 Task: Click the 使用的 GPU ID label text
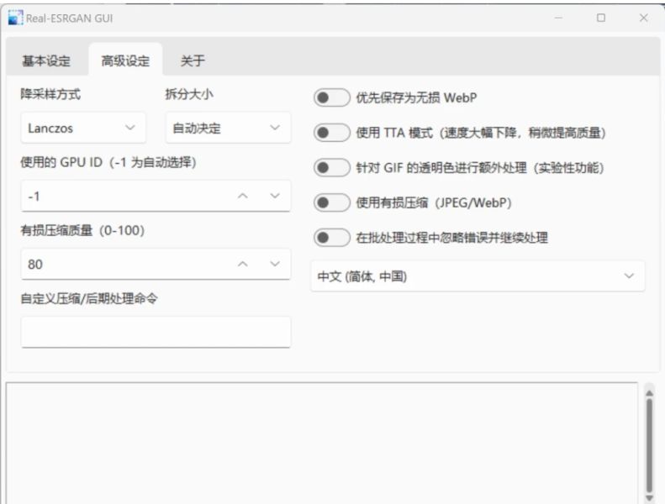click(108, 162)
